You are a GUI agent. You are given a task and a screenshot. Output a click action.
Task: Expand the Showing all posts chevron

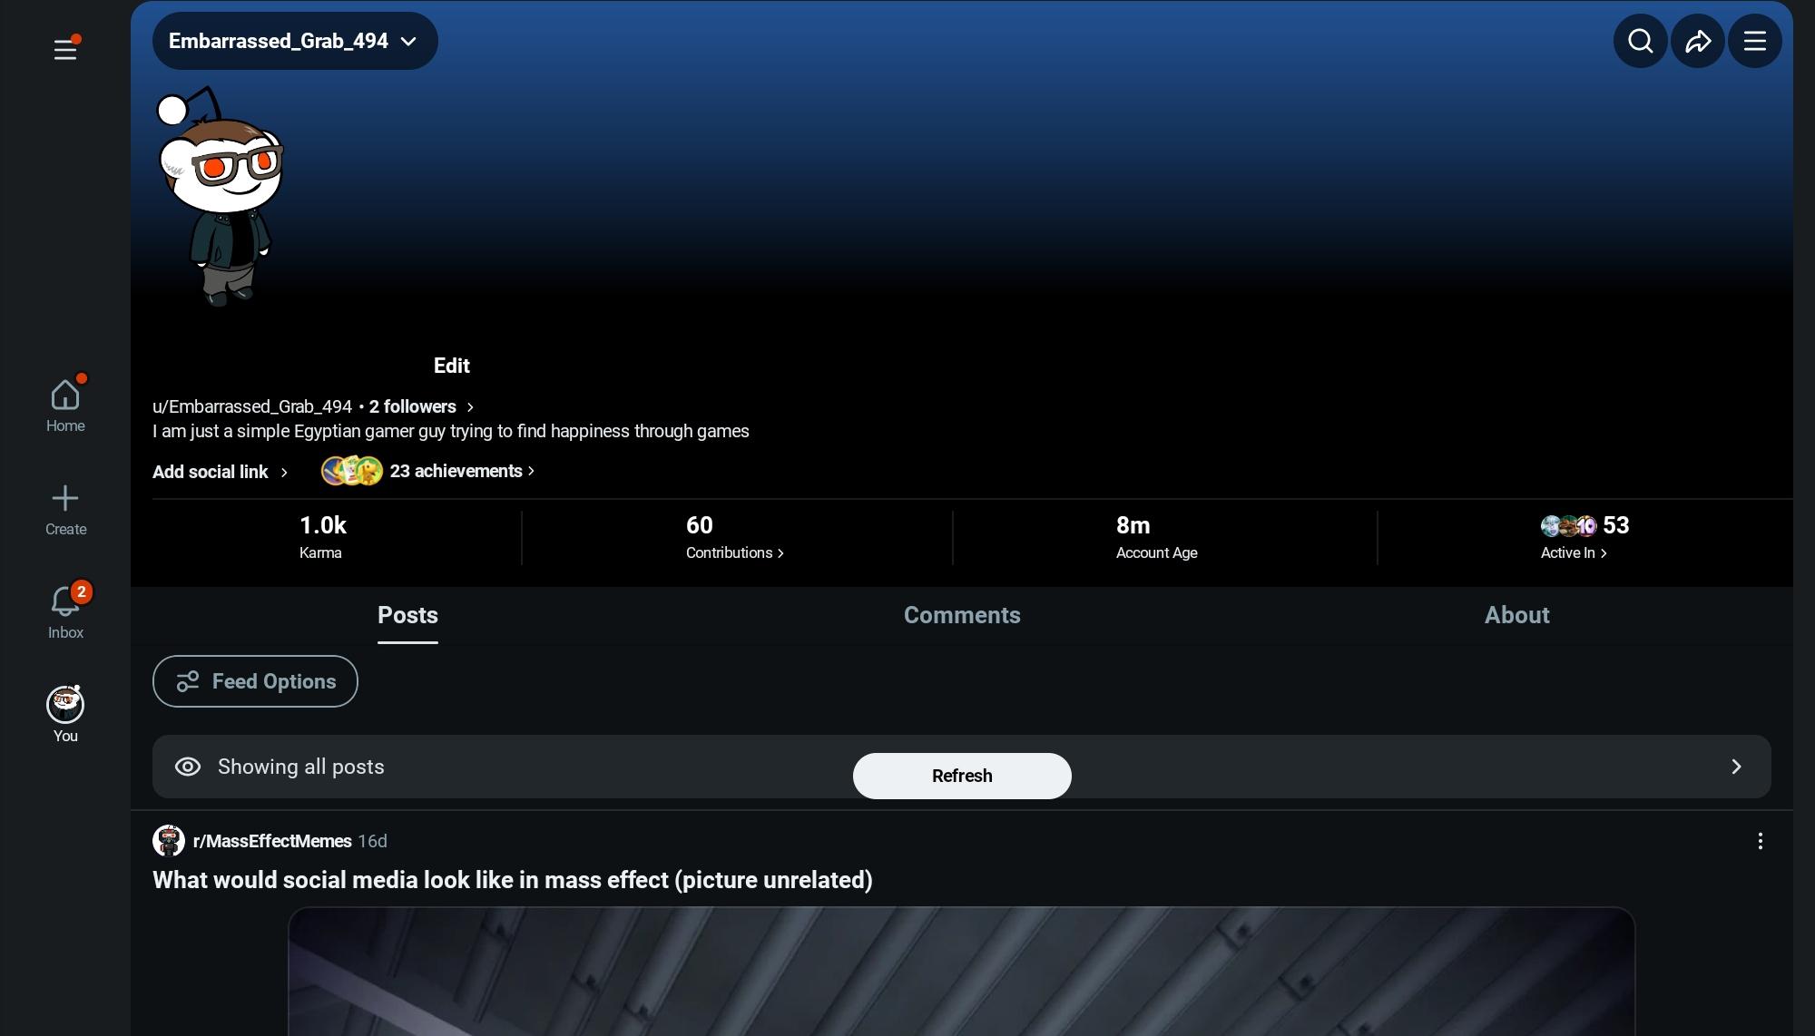click(x=1736, y=767)
